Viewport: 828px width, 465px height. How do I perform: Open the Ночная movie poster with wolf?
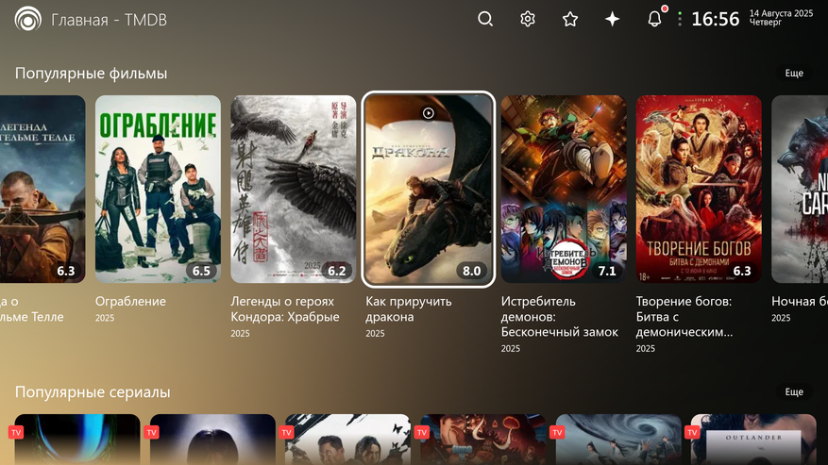[x=800, y=189]
